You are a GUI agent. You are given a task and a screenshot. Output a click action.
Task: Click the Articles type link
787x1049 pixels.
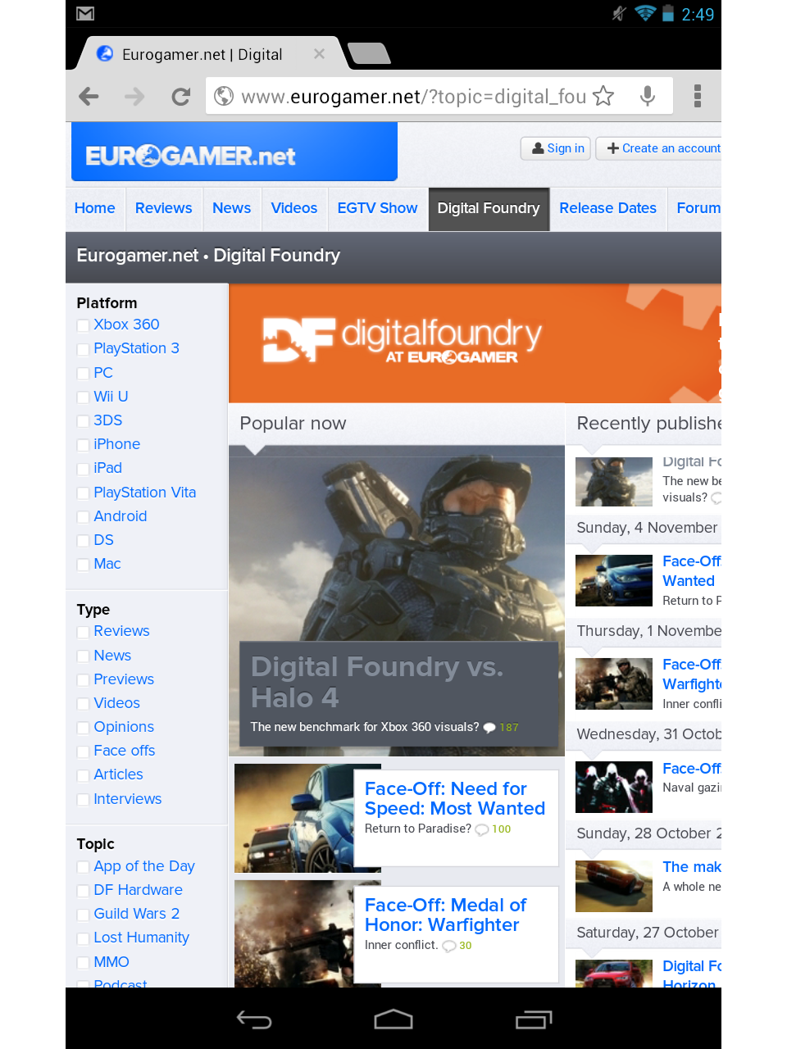118,774
